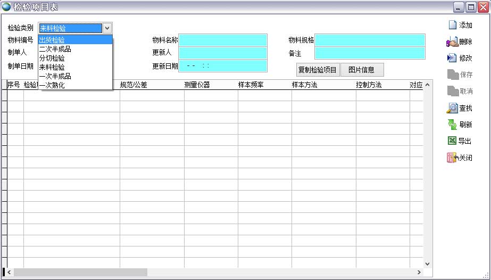Click the 导出 (Export) Excel icon
The width and height of the screenshot is (491, 280).
(x=452, y=141)
